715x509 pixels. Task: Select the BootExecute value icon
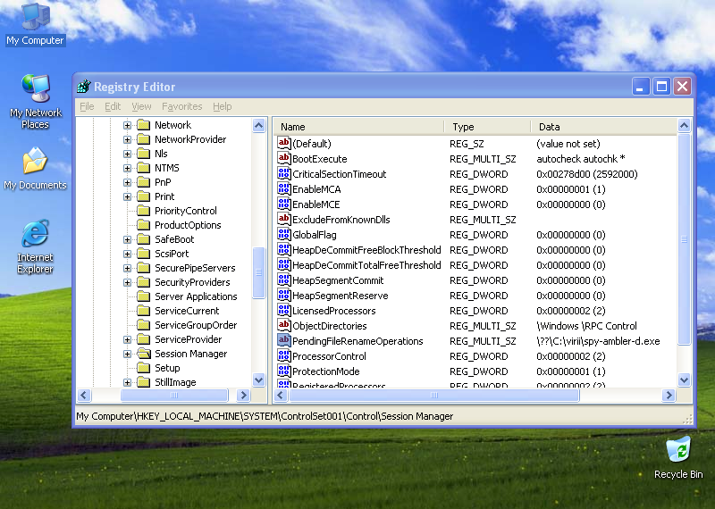tap(283, 158)
